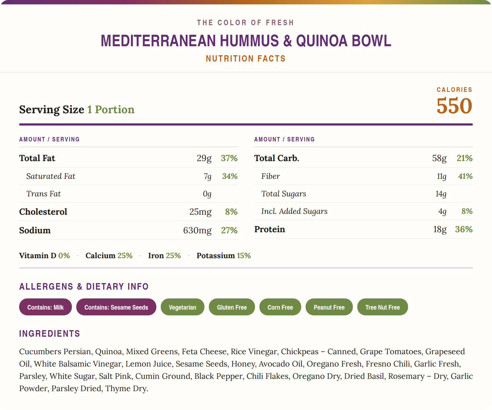
Task: Click the Incl. Added Sugars row
Action: [364, 211]
